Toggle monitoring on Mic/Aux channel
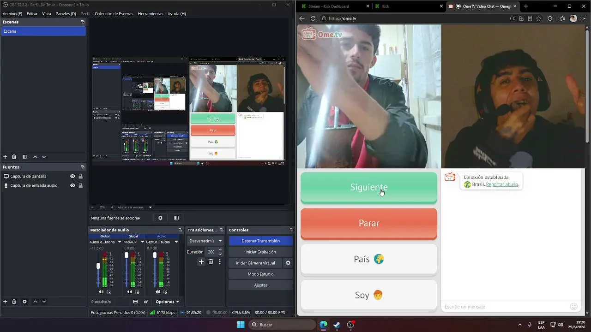591x332 pixels. point(137,292)
